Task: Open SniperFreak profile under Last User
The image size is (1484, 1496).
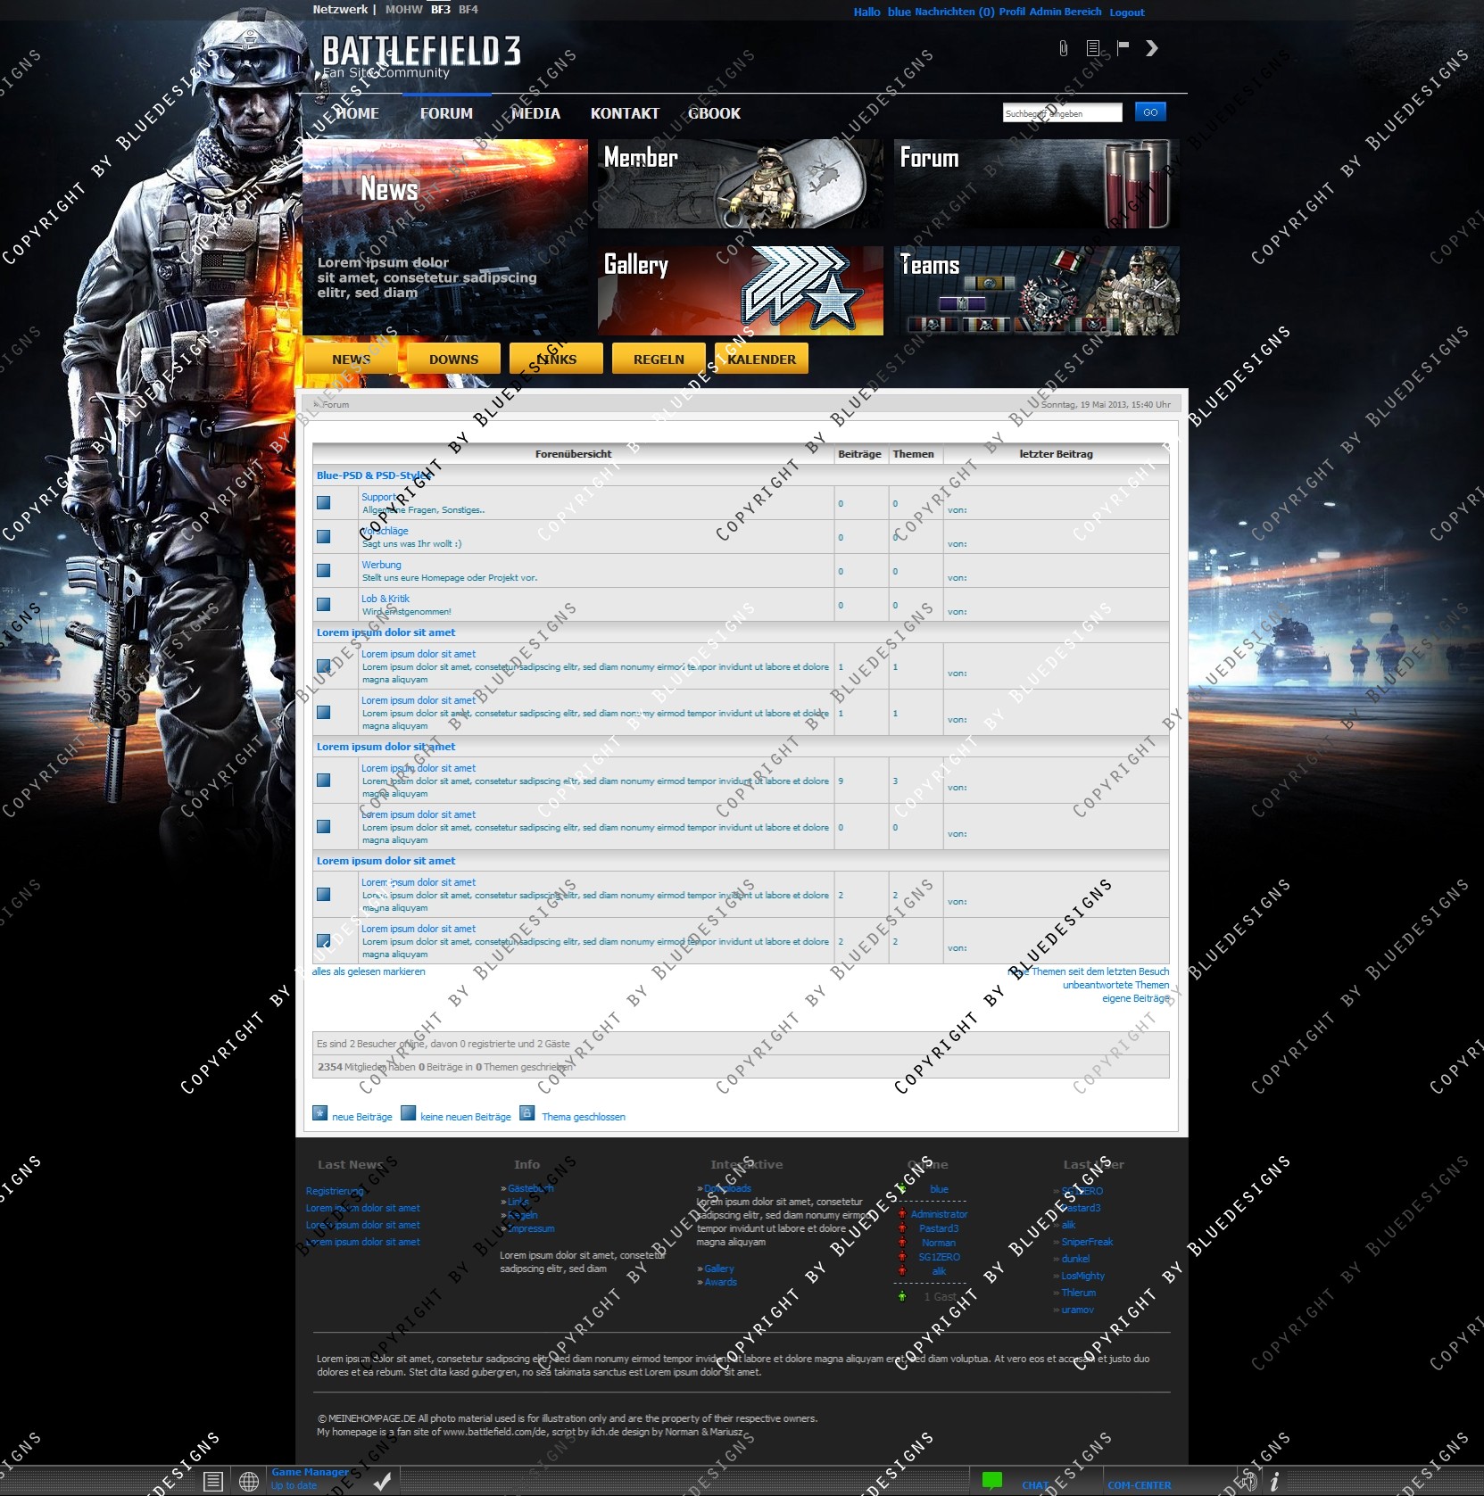Action: point(1087,1242)
